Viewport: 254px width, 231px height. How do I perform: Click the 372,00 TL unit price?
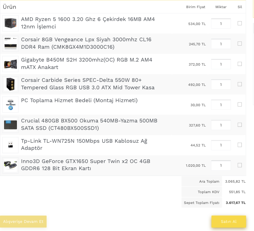[x=197, y=64]
